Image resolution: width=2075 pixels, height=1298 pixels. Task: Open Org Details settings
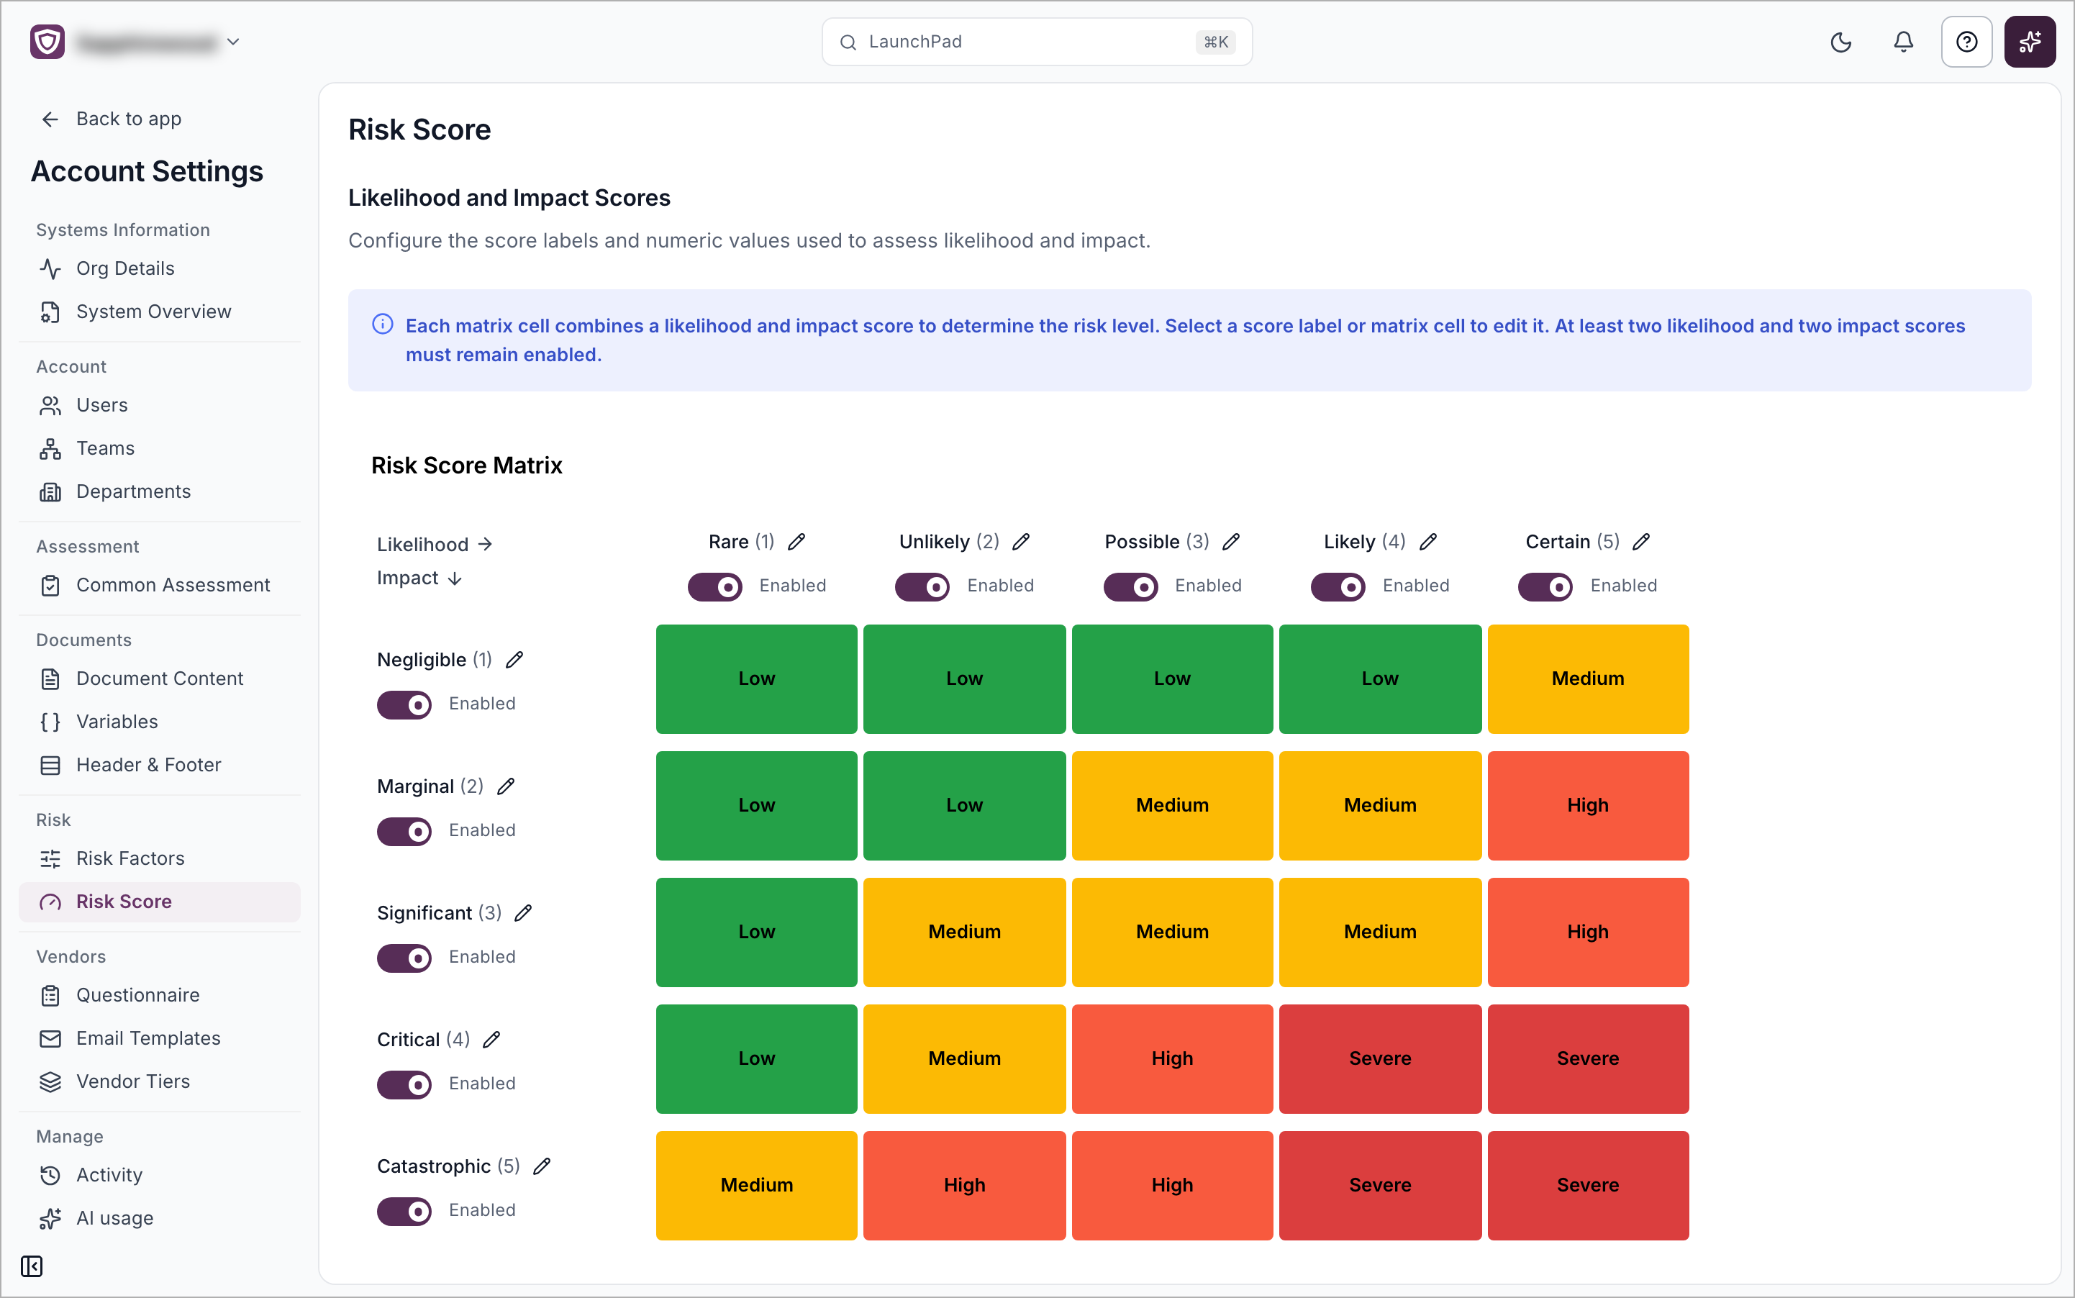click(x=160, y=268)
